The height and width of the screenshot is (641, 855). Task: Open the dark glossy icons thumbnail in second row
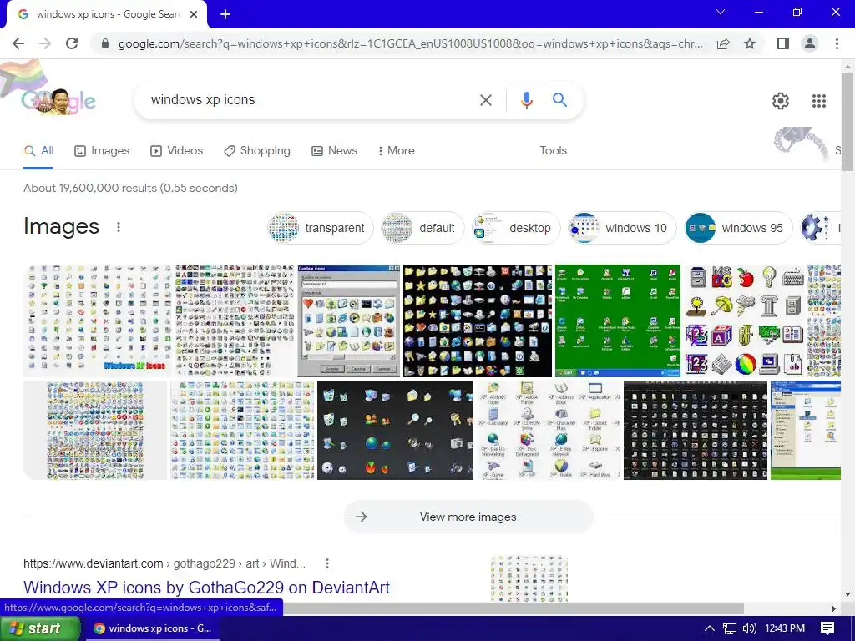[x=395, y=430]
